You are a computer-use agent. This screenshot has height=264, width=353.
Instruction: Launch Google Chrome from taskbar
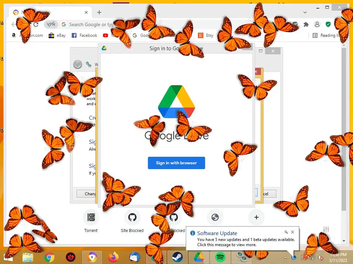click(x=49, y=257)
